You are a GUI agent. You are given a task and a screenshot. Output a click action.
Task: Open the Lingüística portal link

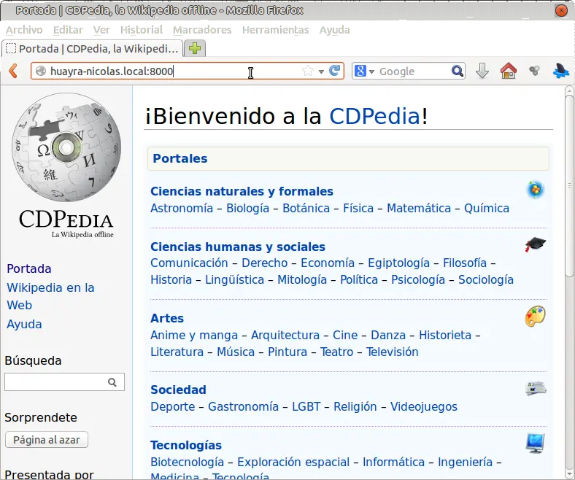point(234,280)
